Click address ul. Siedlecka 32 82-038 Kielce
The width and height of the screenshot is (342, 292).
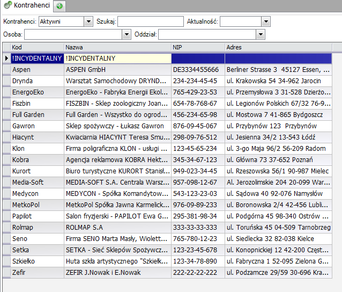pos(278,239)
